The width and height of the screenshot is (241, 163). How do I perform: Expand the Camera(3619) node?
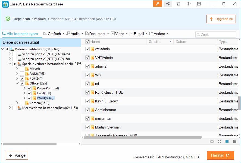tap(17, 103)
